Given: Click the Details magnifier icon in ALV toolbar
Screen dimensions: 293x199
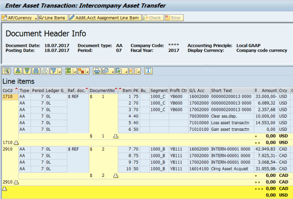Looking at the screenshot, I should pos(7,71).
